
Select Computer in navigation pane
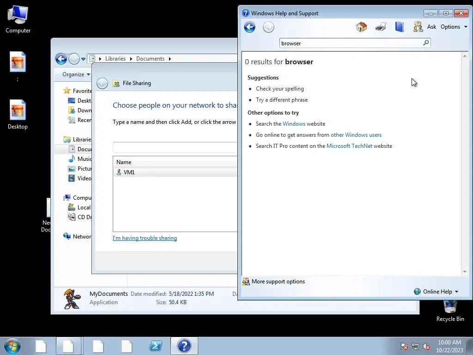click(77, 198)
